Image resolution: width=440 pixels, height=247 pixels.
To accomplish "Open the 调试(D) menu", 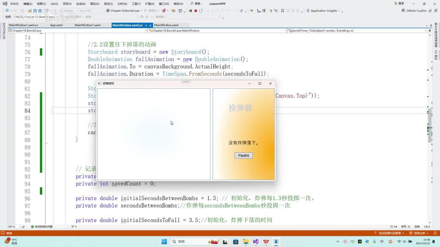I will pos(95,4).
